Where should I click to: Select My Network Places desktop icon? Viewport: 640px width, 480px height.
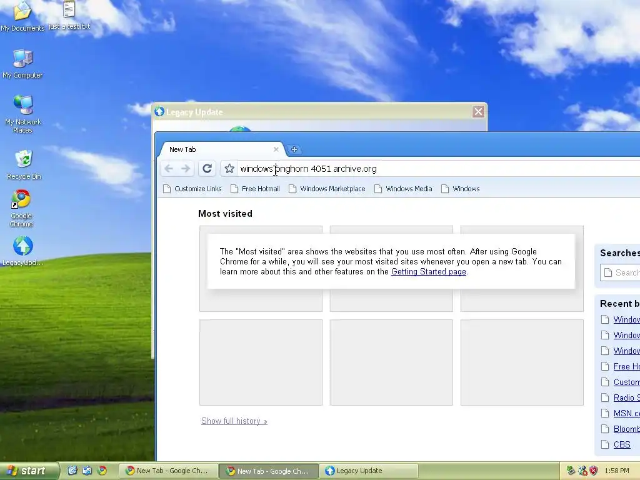click(x=23, y=114)
